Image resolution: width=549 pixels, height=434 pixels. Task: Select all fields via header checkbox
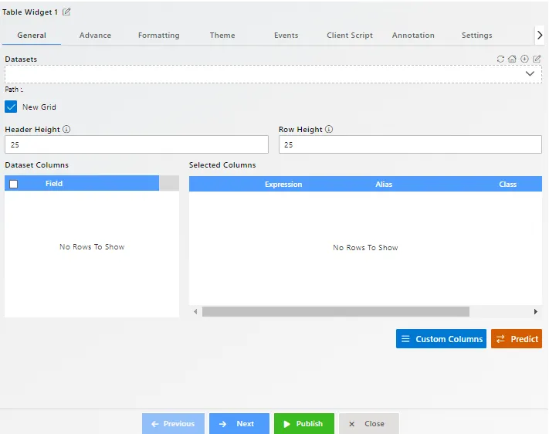pos(13,184)
